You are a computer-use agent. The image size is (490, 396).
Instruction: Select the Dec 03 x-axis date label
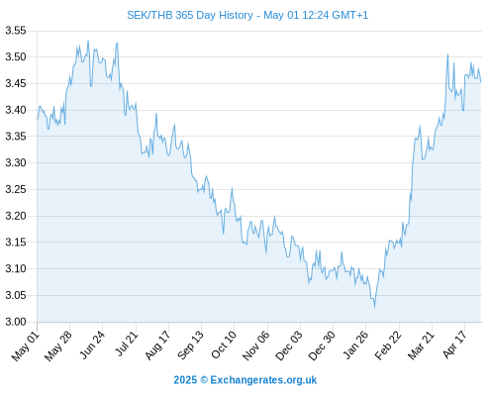tap(289, 346)
